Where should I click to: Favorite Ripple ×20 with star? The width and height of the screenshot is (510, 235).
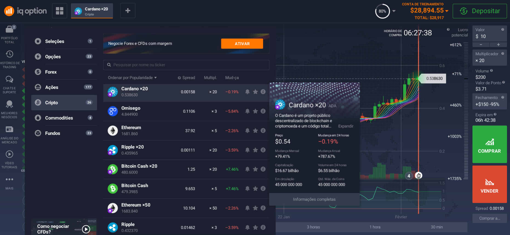(x=255, y=150)
